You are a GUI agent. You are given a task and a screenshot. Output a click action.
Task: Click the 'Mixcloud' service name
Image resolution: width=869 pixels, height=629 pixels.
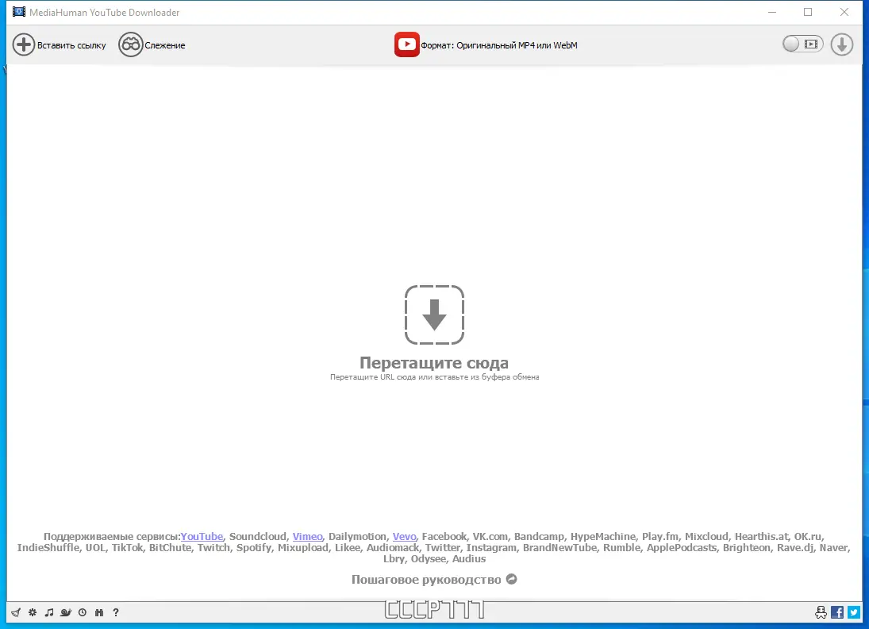coord(706,536)
